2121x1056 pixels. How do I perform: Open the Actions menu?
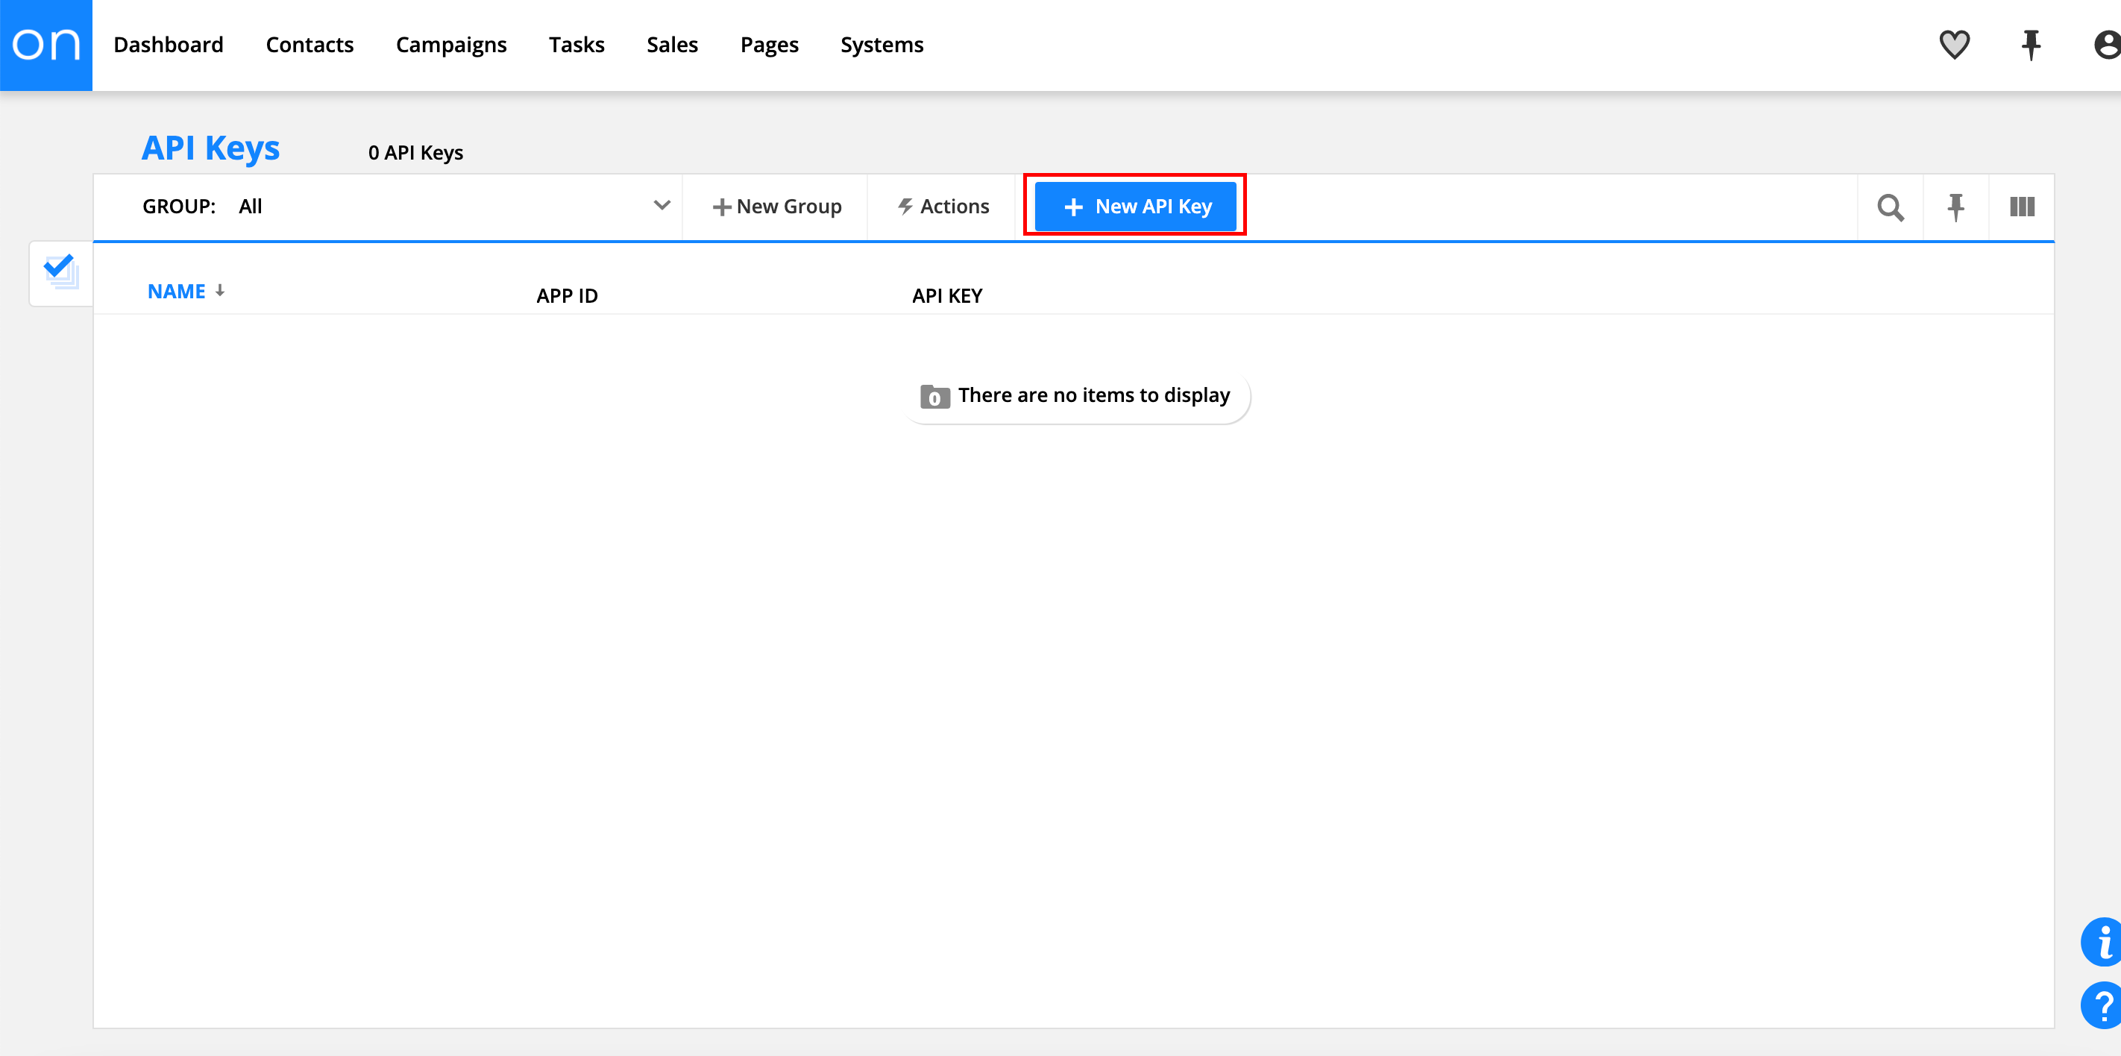943,207
